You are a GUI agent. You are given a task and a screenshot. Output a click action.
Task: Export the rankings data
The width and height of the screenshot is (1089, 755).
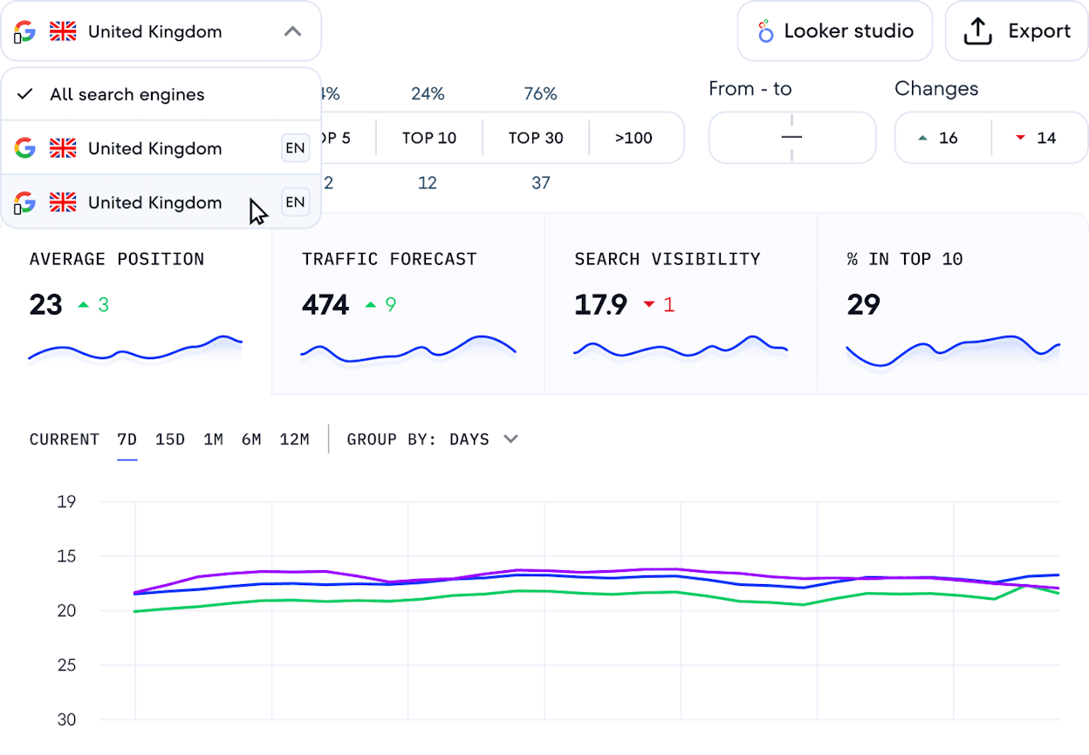click(x=1017, y=31)
